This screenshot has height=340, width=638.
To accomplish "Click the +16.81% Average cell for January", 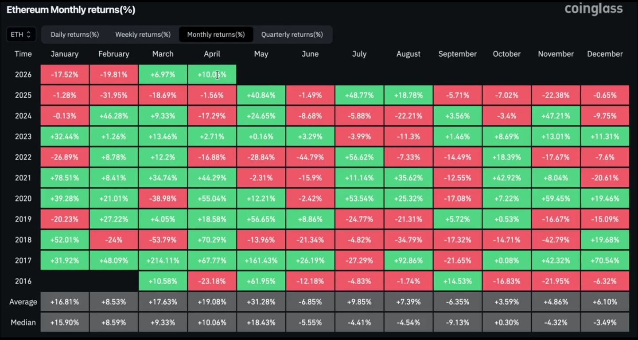I will pyautogui.click(x=65, y=302).
